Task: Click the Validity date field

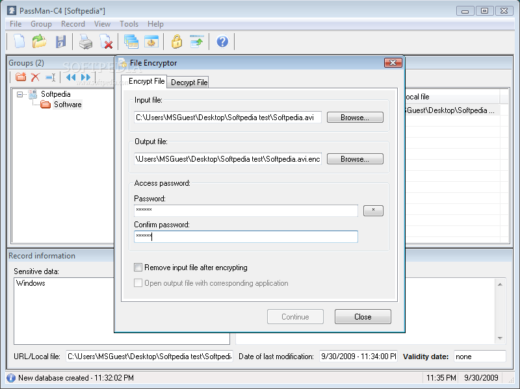Action: (480, 357)
